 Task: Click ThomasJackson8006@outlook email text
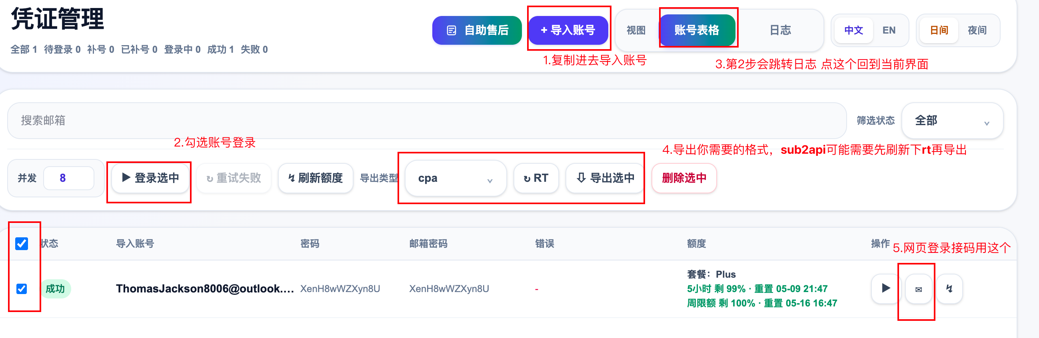pyautogui.click(x=205, y=289)
